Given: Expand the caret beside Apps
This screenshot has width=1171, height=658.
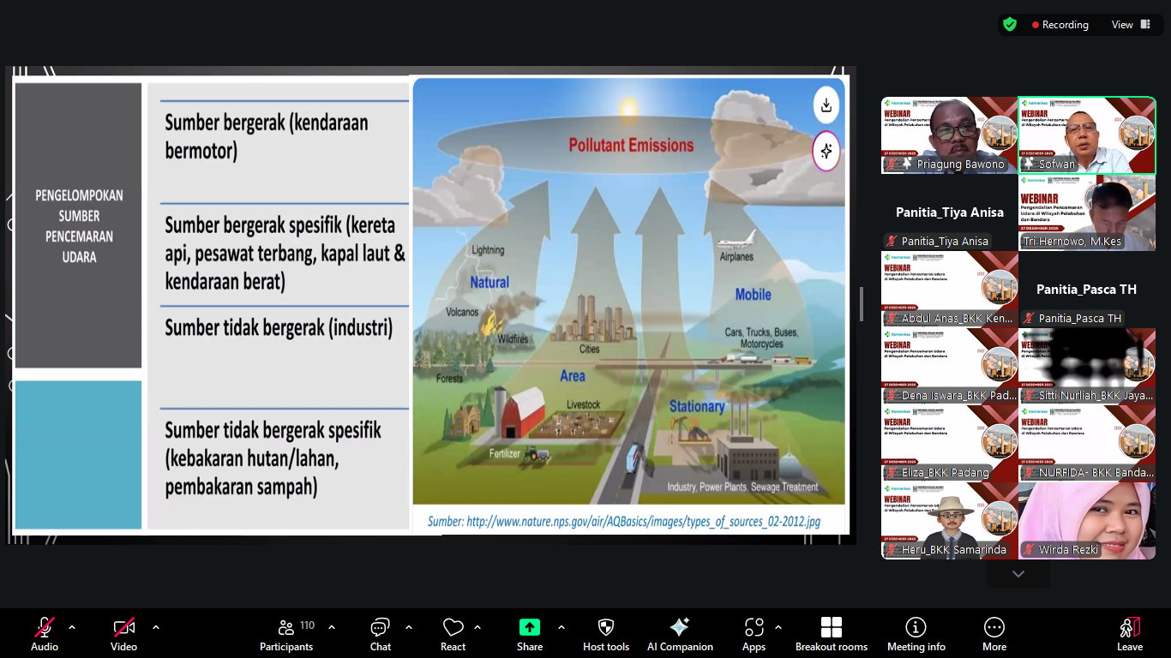Looking at the screenshot, I should pos(778,627).
